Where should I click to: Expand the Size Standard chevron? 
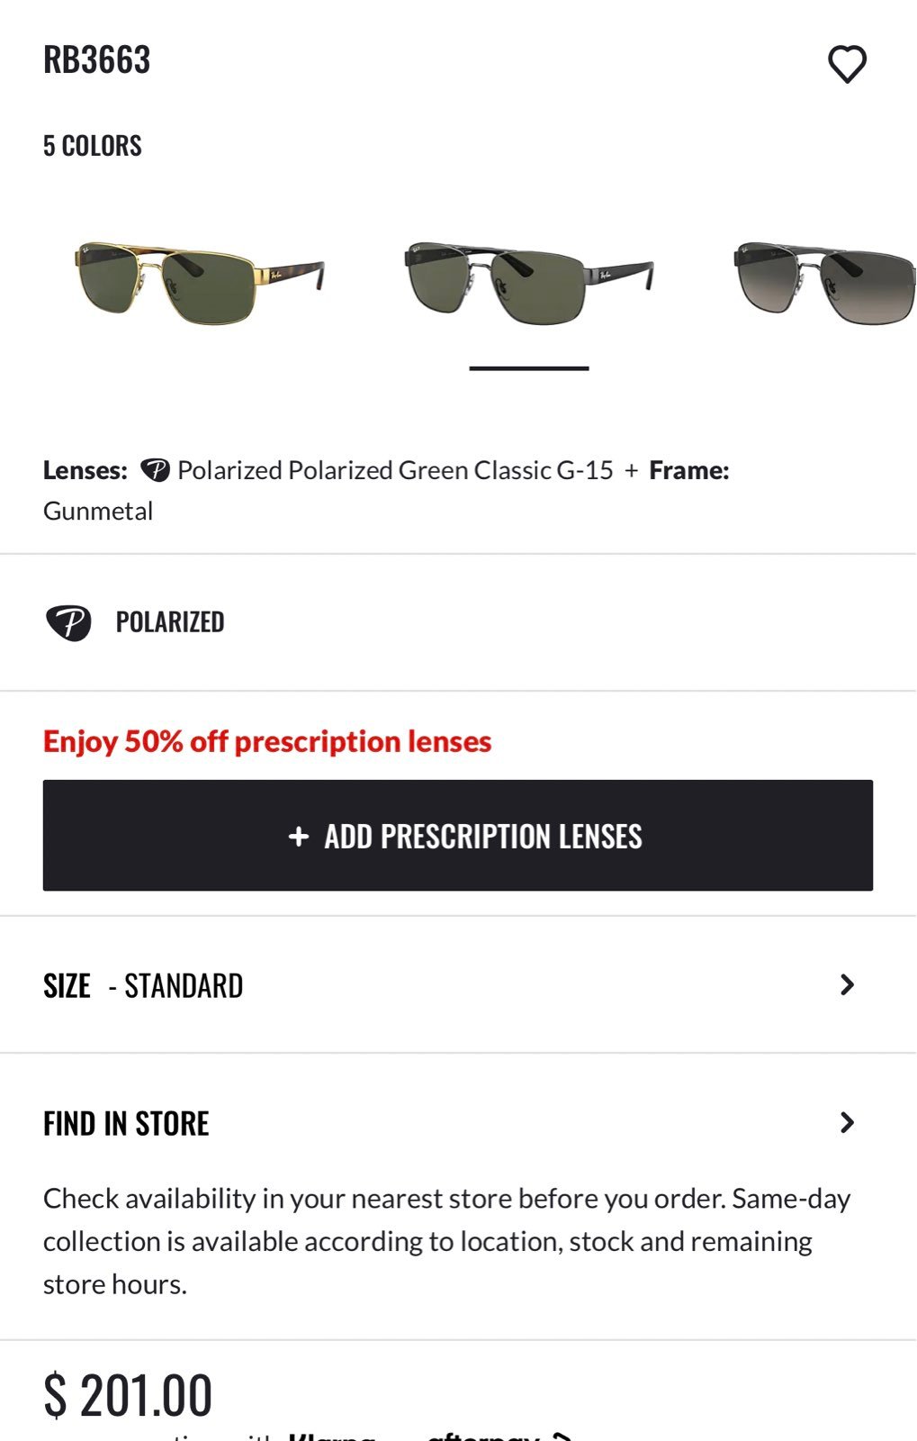point(847,984)
